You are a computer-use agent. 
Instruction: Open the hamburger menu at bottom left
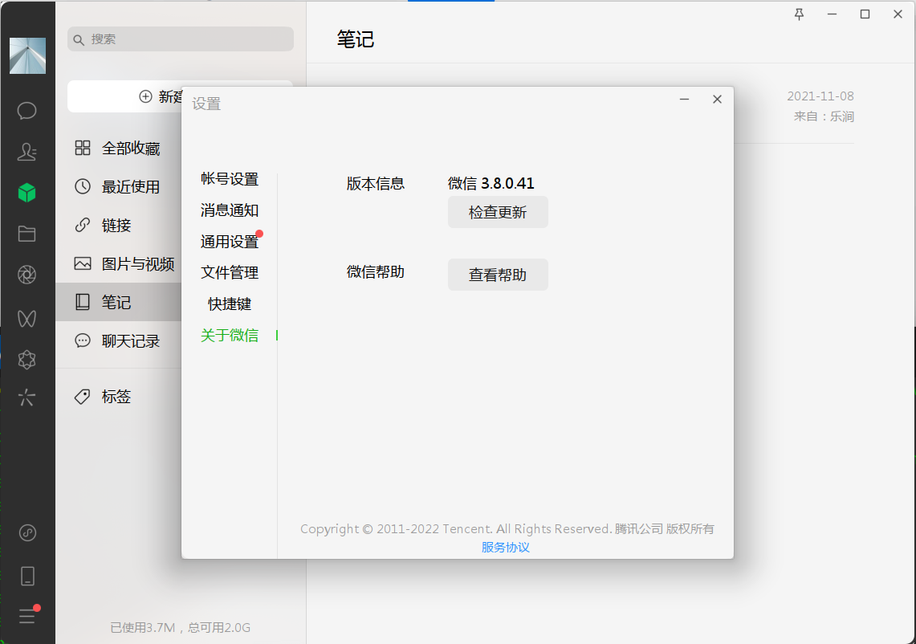pos(27,616)
